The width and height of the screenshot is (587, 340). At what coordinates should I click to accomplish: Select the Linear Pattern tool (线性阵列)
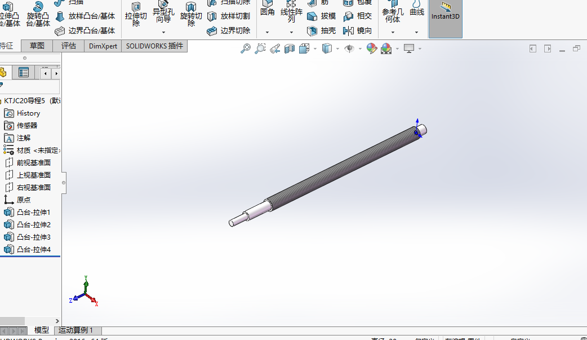click(x=291, y=11)
